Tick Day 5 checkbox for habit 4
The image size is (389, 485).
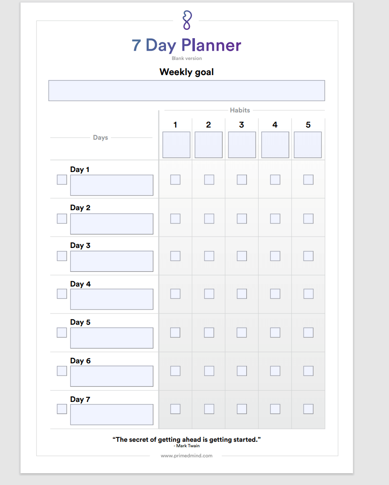click(275, 333)
